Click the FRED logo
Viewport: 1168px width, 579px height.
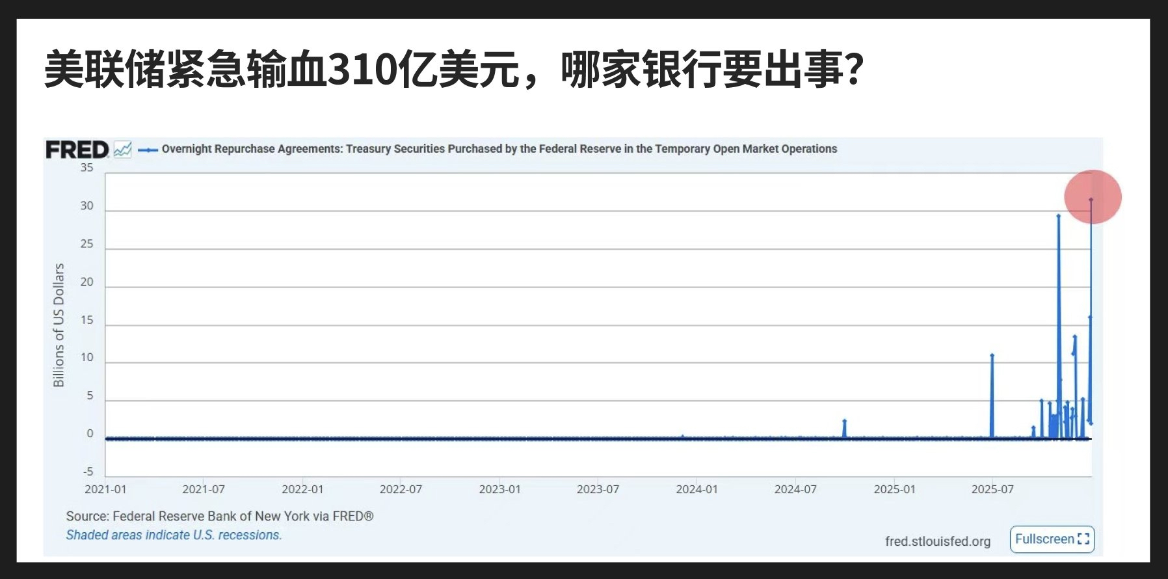77,150
